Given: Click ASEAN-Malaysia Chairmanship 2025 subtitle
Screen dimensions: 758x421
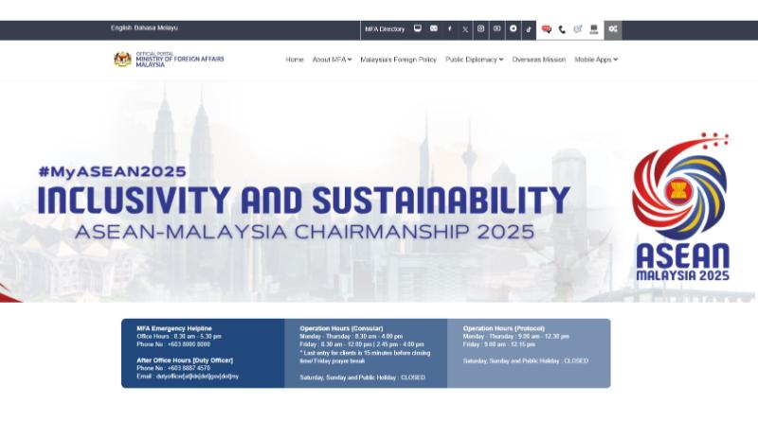Looking at the screenshot, I should 304,232.
